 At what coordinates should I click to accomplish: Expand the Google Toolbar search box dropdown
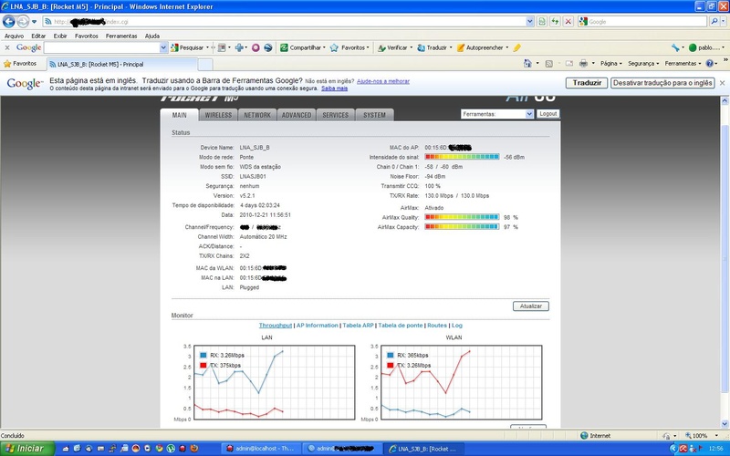tap(163, 47)
